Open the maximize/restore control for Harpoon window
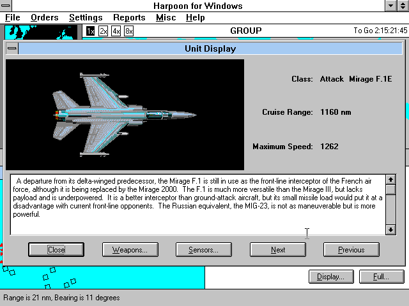409x306 pixels. [x=403, y=6]
